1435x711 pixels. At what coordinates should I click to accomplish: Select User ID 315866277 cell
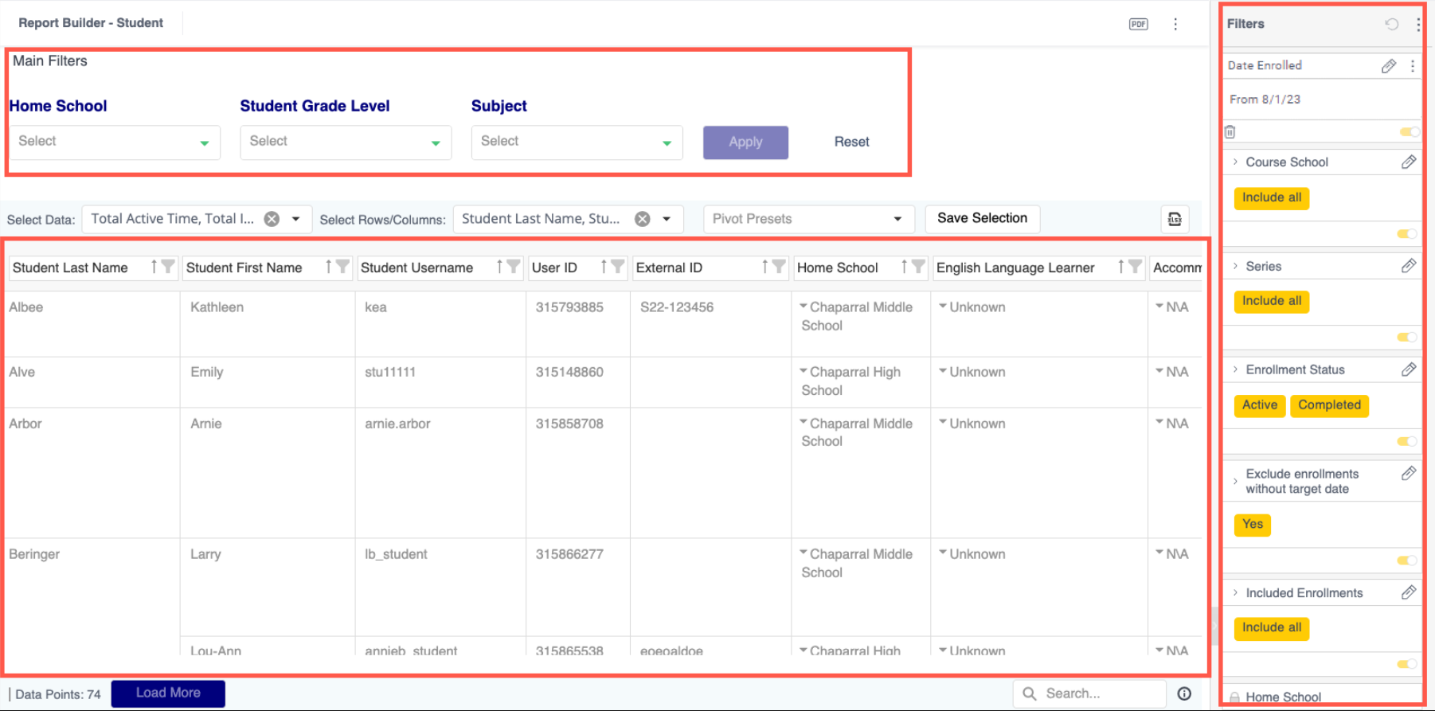coord(578,587)
